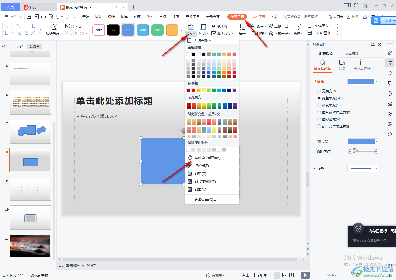The width and height of the screenshot is (396, 280).
Task: Click Size & Properties (大小与属性) icon
Action: tap(362, 62)
